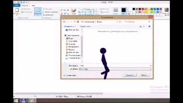Image resolution: width=183 pixels, height=103 pixels.
Task: Open the address bar previous locations dropdown
Action: point(117,22)
